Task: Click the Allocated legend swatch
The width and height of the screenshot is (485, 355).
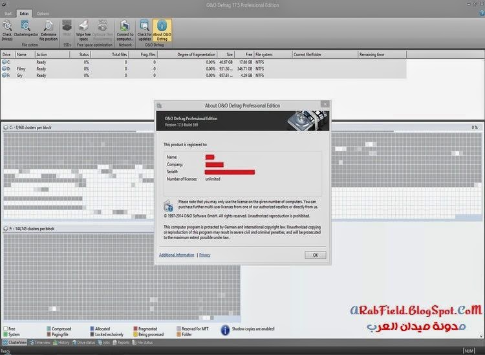Action: click(x=92, y=328)
